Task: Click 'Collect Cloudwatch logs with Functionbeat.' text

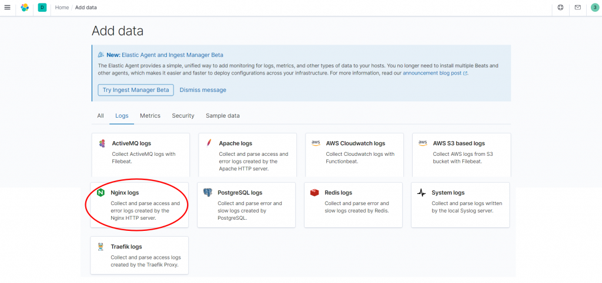Action: pos(360,158)
